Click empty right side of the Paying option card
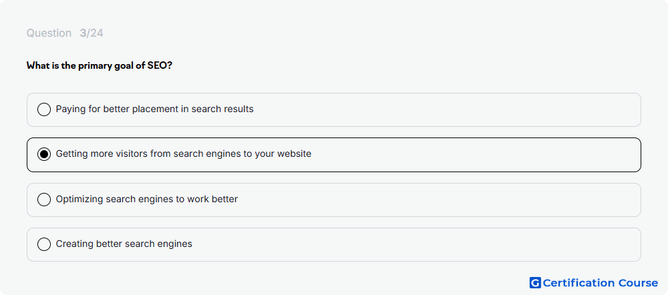668x295 pixels. coord(448,110)
